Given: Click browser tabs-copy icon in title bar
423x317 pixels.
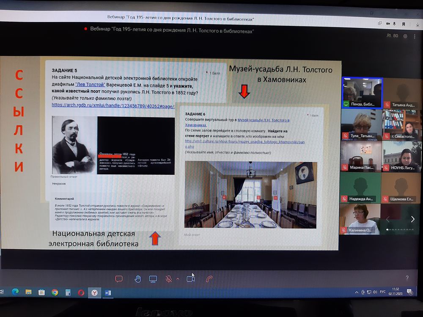Looking at the screenshot, I should pyautogui.click(x=380, y=23).
